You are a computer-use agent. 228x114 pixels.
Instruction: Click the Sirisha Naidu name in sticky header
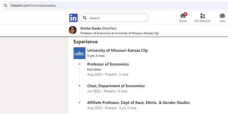[91, 28]
